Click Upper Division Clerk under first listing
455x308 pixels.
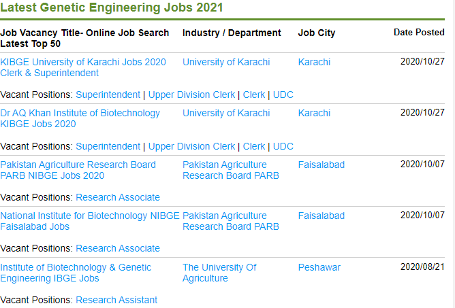click(x=191, y=95)
